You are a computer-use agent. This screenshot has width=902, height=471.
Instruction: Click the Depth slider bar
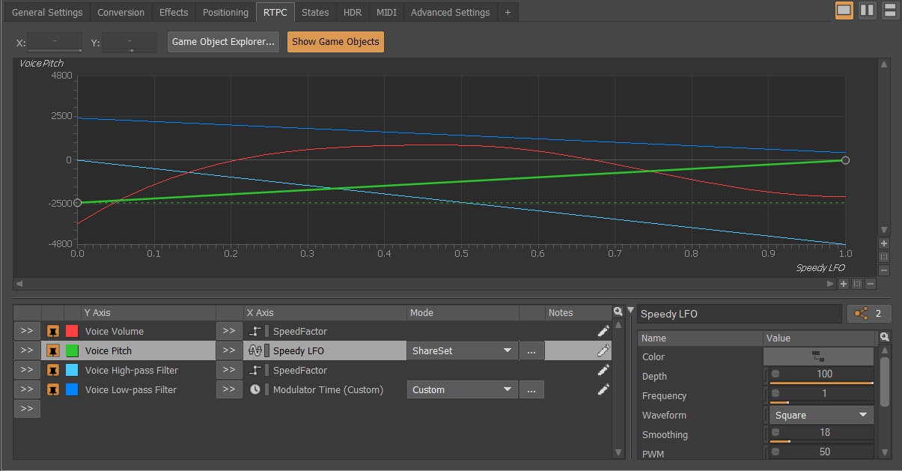[x=821, y=383]
